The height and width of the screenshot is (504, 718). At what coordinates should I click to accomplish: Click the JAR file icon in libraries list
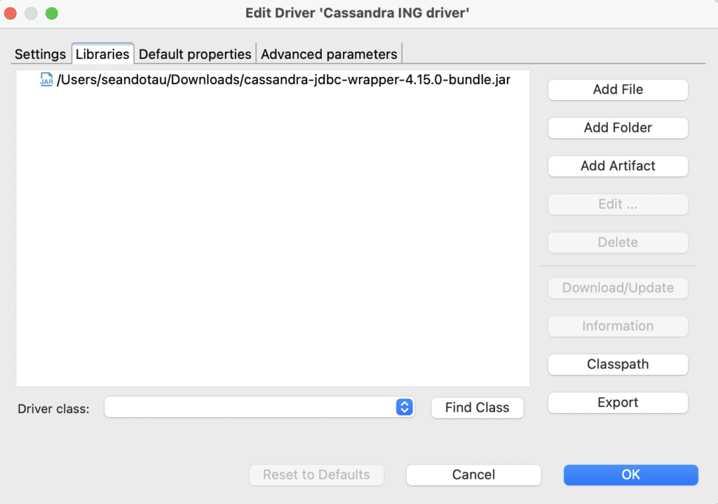click(46, 80)
